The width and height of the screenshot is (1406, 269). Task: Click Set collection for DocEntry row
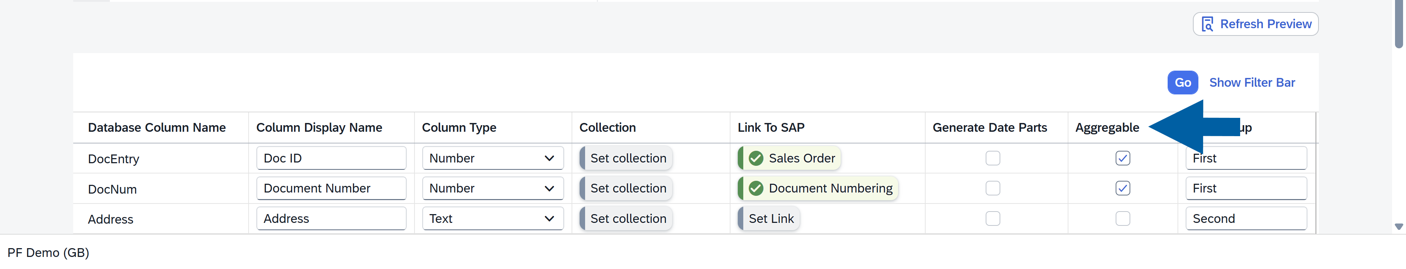(627, 158)
